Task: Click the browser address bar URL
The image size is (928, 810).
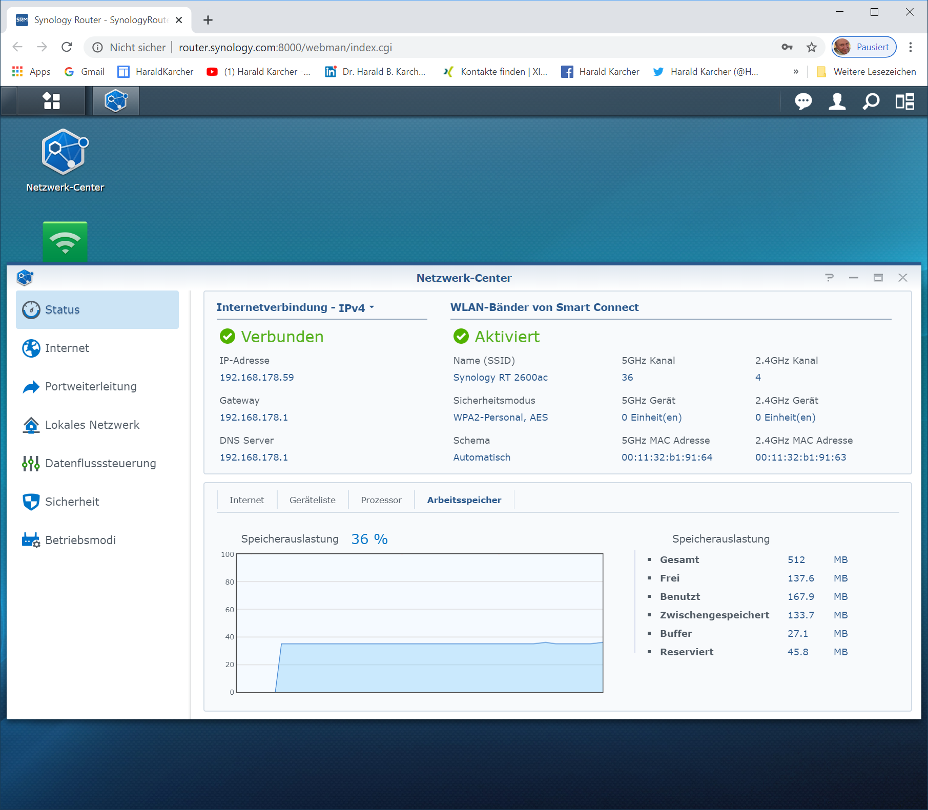Action: [x=285, y=48]
